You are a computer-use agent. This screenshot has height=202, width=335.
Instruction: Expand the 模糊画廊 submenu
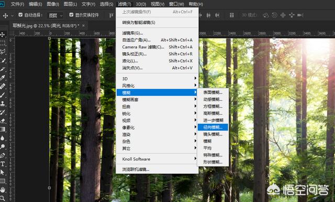pyautogui.click(x=157, y=100)
